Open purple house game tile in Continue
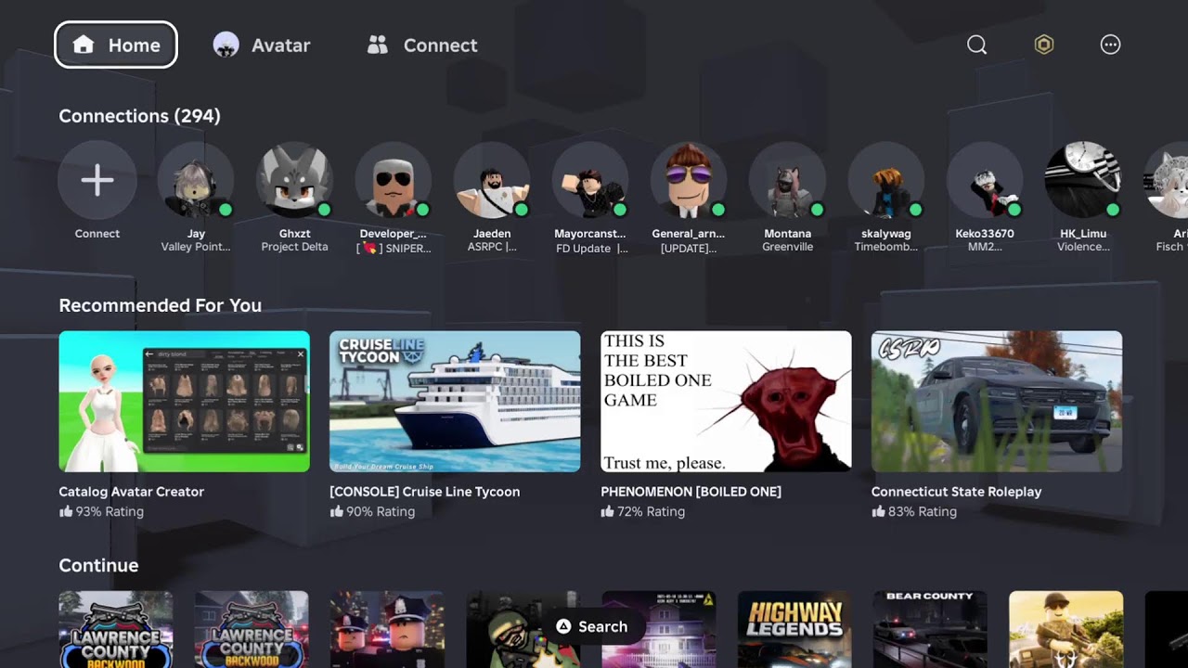 659,629
